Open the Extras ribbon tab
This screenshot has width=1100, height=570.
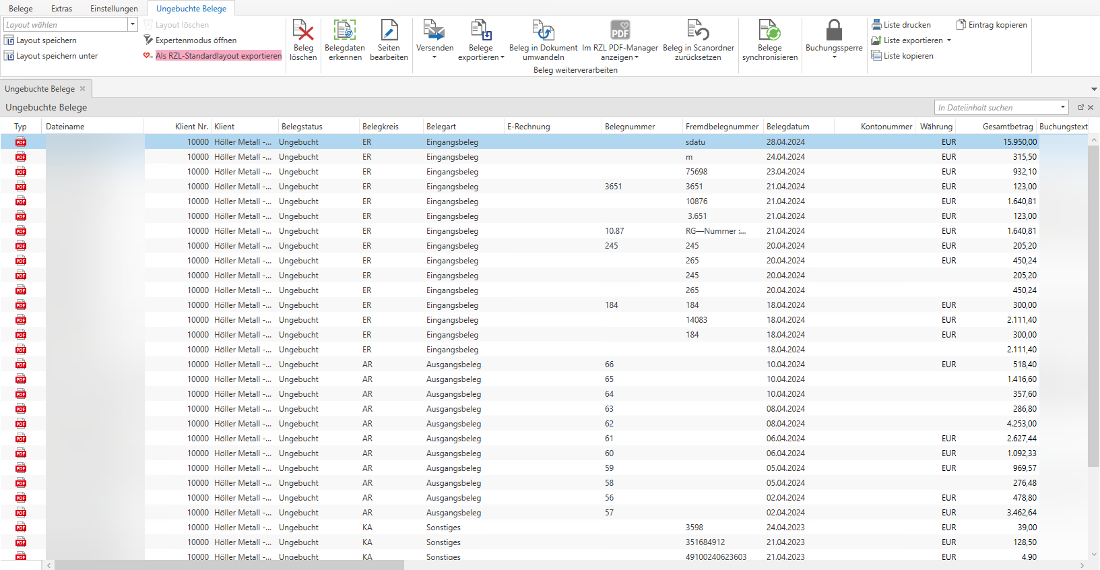click(x=61, y=9)
